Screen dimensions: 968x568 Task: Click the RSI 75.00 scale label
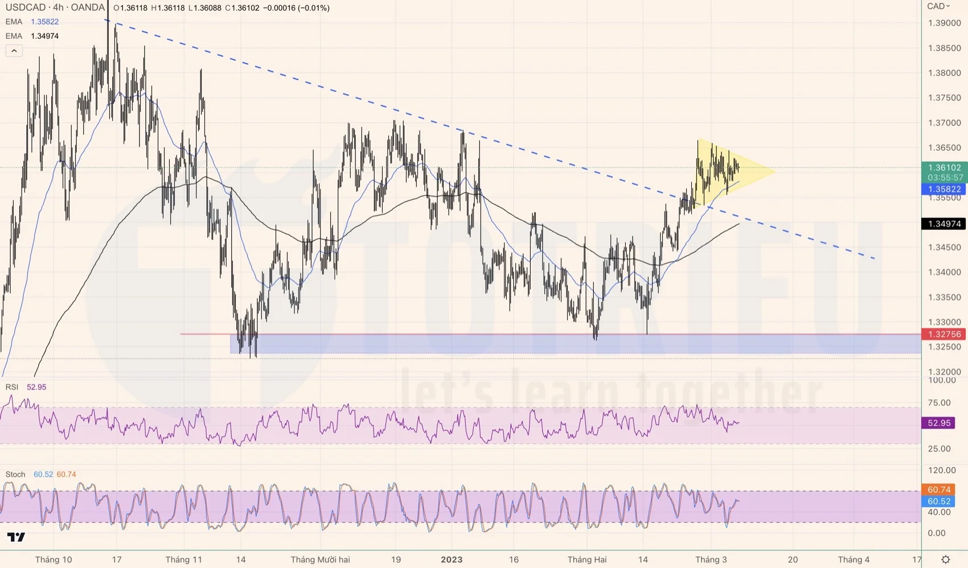pos(939,403)
